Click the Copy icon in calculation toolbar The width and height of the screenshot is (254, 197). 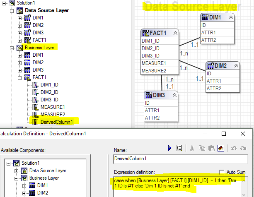click(202, 148)
